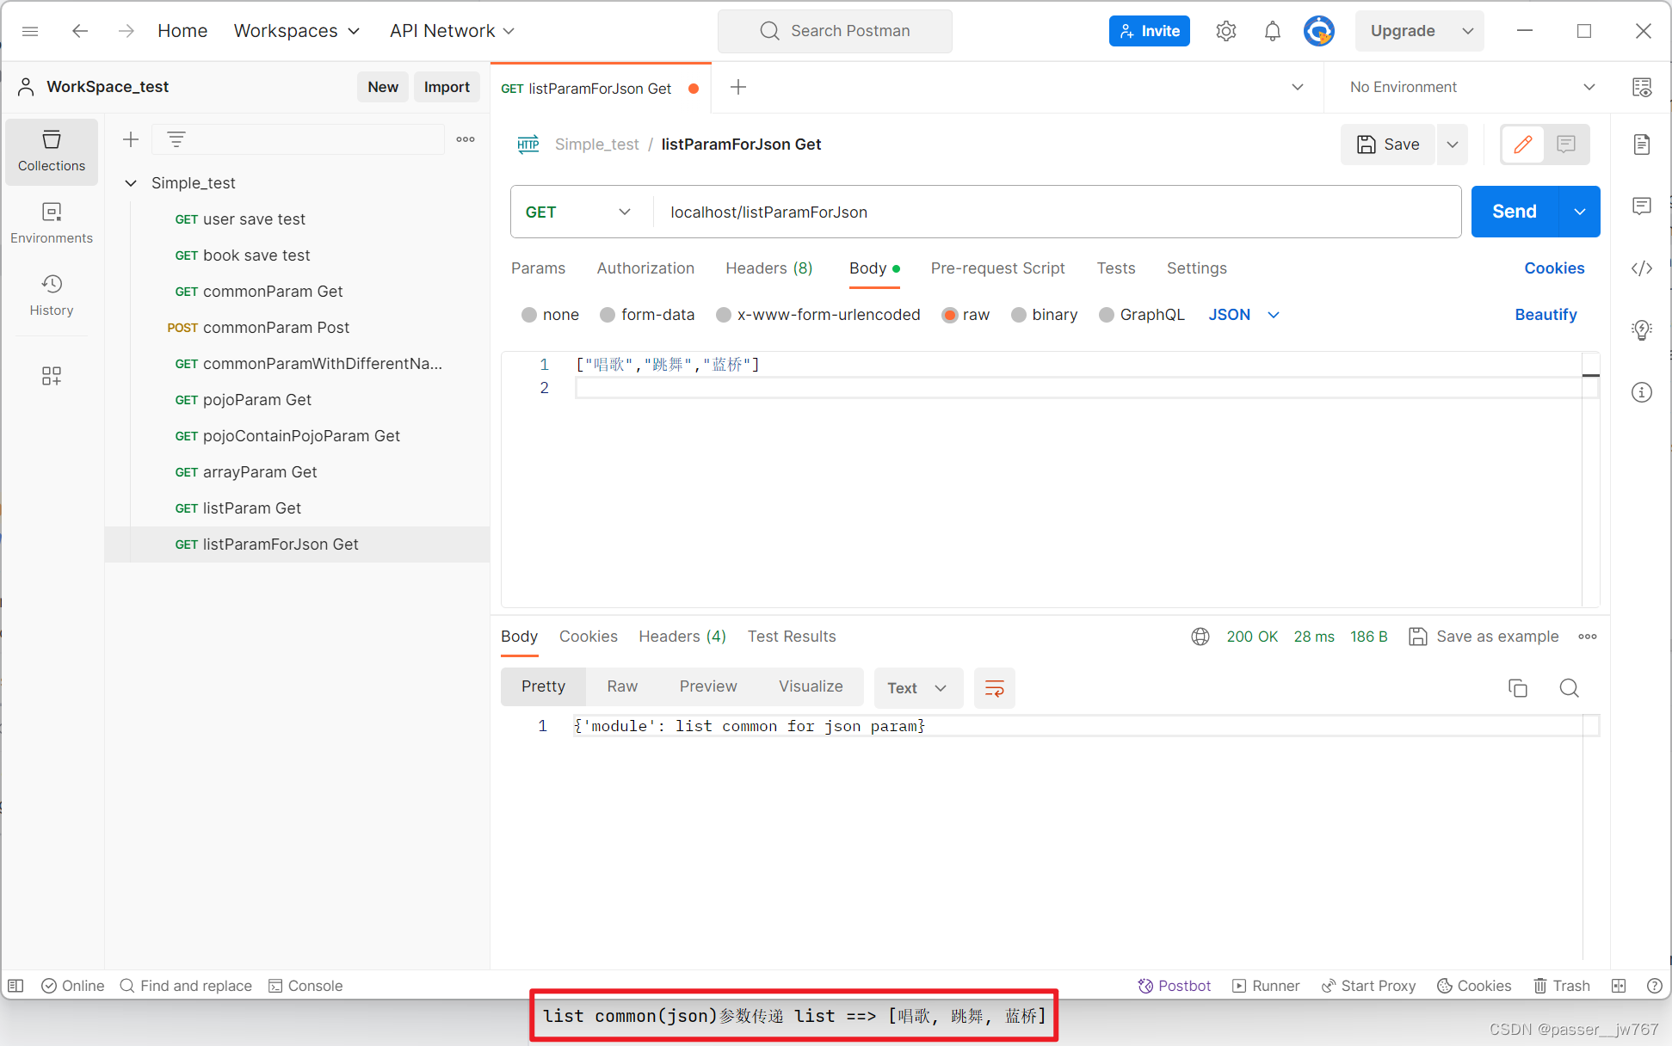Open the Workspaces dropdown
Viewport: 1672px width, 1046px height.
pyautogui.click(x=297, y=31)
